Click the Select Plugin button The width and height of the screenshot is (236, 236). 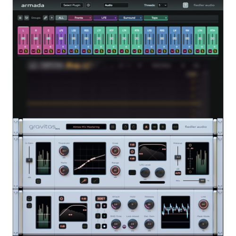pos(72,5)
